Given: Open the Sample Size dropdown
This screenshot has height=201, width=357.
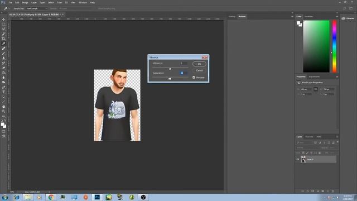Looking at the screenshot, I should click(x=37, y=8).
